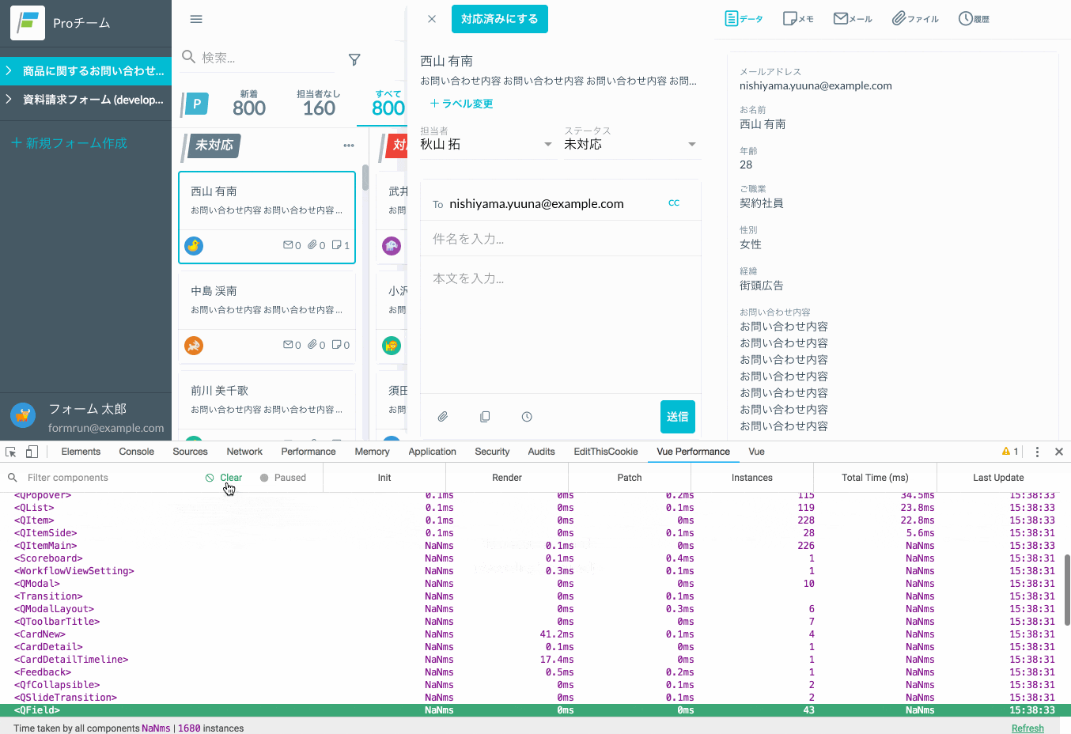Click the P form icon beside the counters
The image size is (1071, 734).
coord(195,104)
